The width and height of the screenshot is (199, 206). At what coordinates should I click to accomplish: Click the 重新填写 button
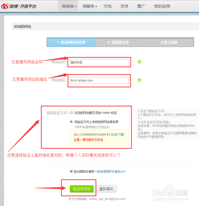(x=106, y=189)
